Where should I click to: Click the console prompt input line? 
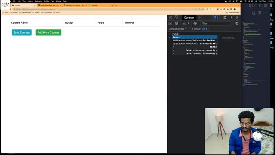tap(205, 34)
